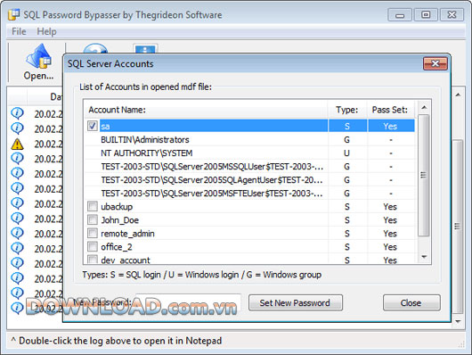
Task: Open the Help menu
Action: click(x=46, y=31)
